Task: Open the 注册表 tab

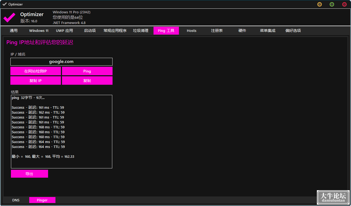Action: point(217,31)
